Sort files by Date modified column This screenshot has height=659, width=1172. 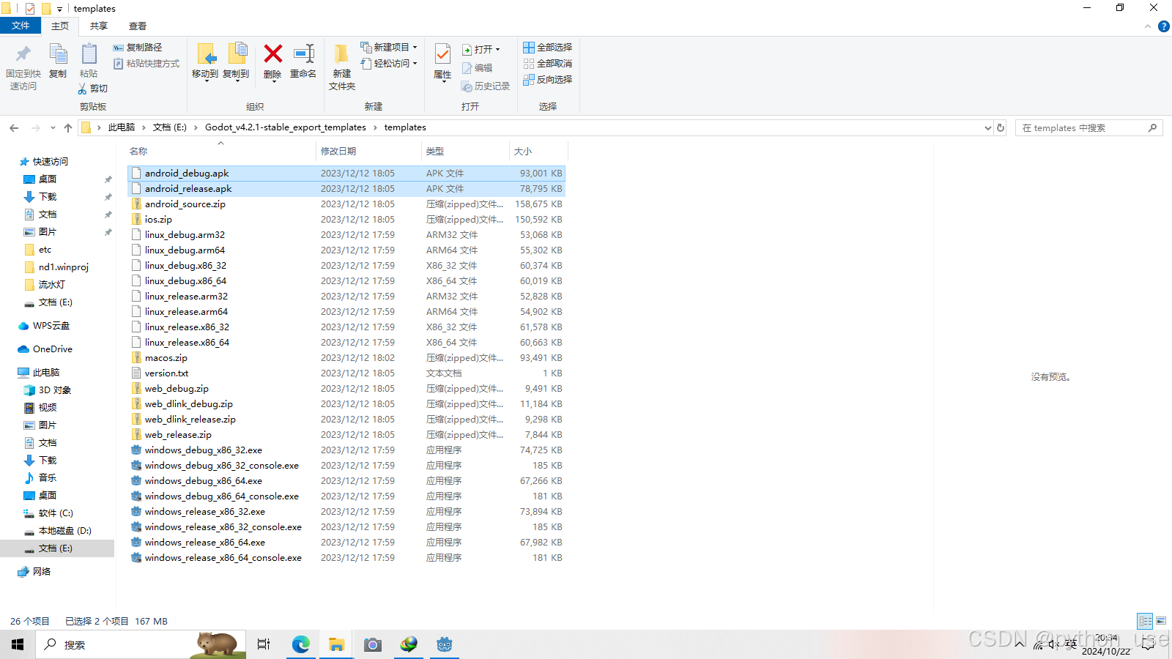(369, 152)
